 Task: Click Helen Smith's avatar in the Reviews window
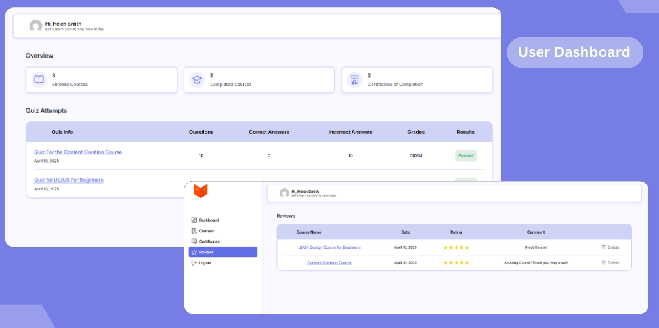pos(284,193)
